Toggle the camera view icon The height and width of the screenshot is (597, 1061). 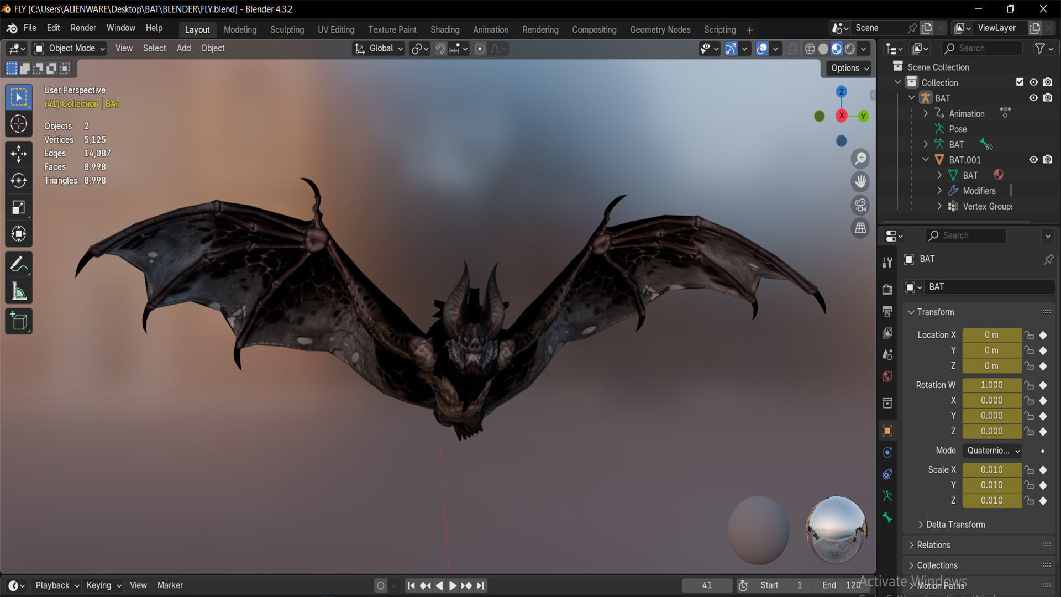860,205
